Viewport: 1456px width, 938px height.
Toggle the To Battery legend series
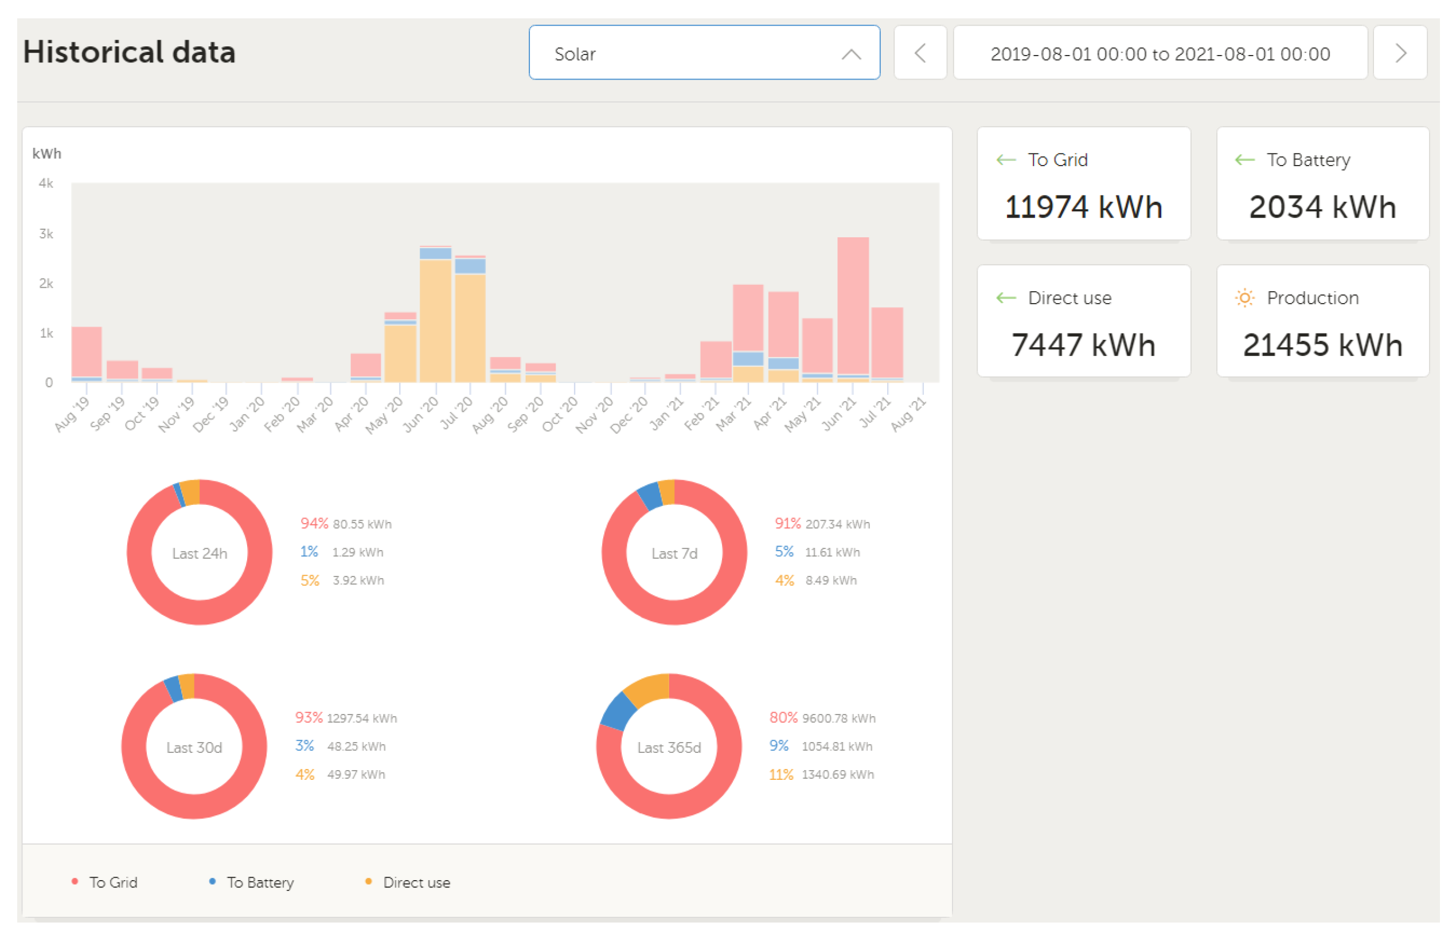click(x=260, y=882)
